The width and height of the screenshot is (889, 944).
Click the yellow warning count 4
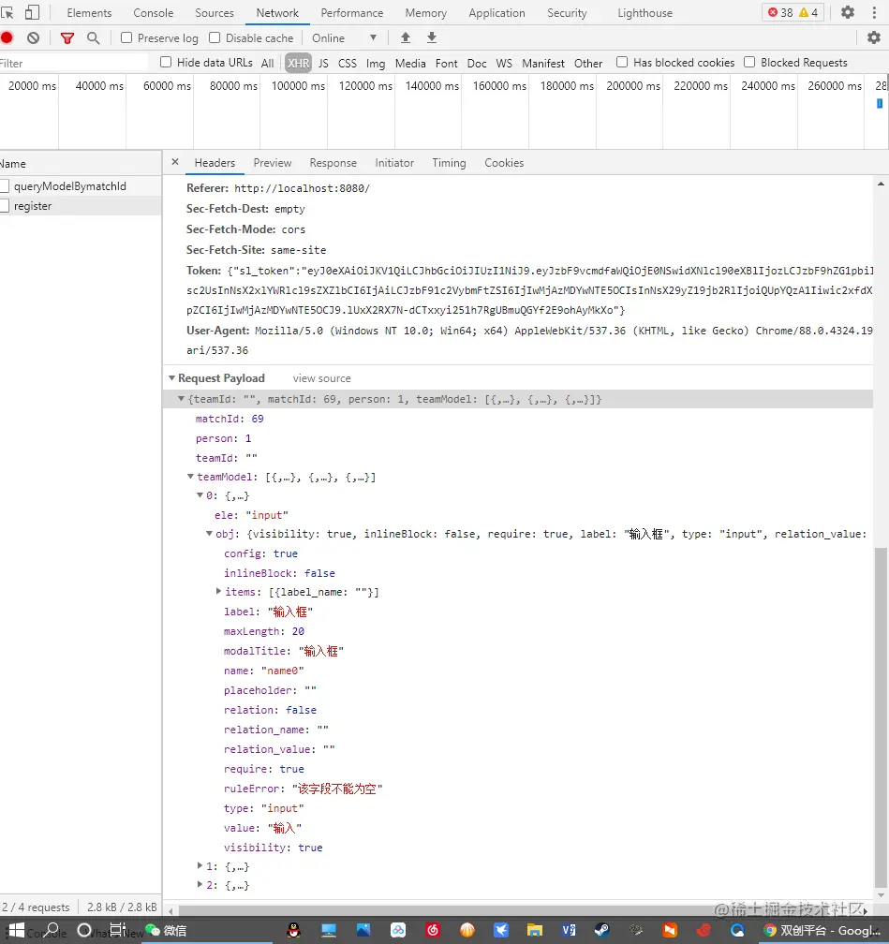tap(808, 13)
